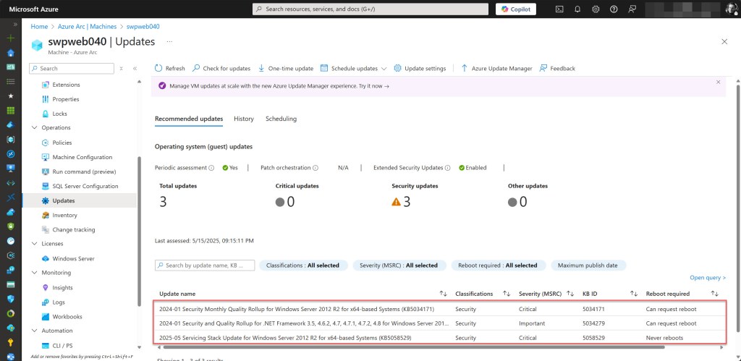Start a One-time update
Image resolution: width=741 pixels, height=361 pixels.
(x=286, y=69)
